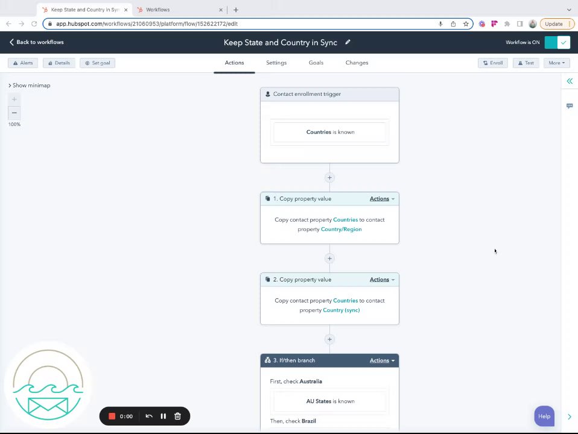
Task: Click the browser back arrow
Action: click(x=8, y=24)
